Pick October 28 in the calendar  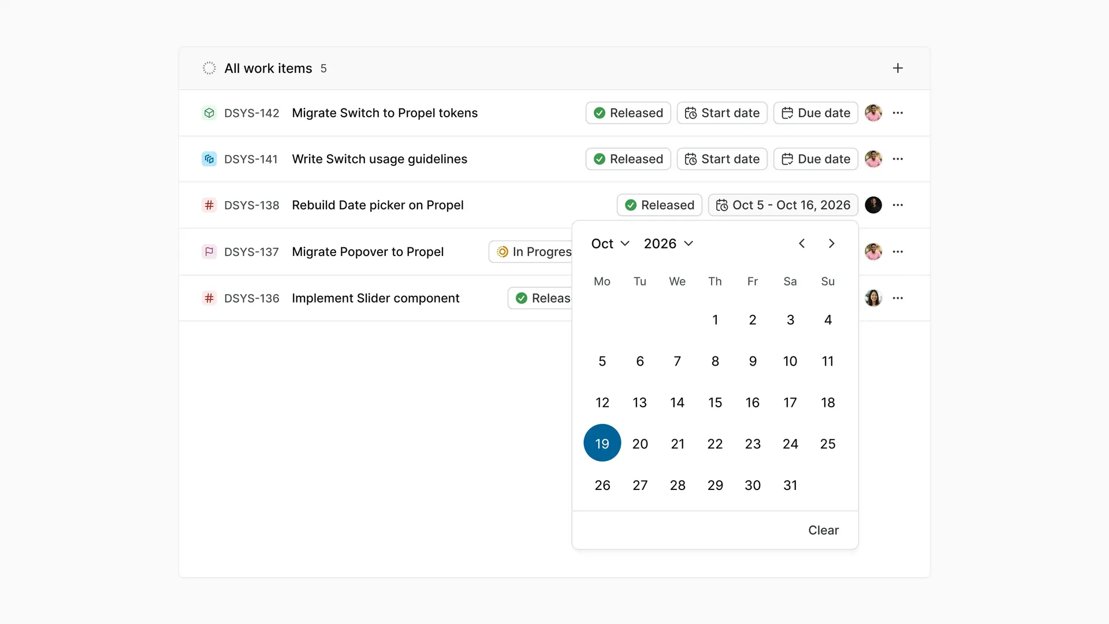point(678,485)
